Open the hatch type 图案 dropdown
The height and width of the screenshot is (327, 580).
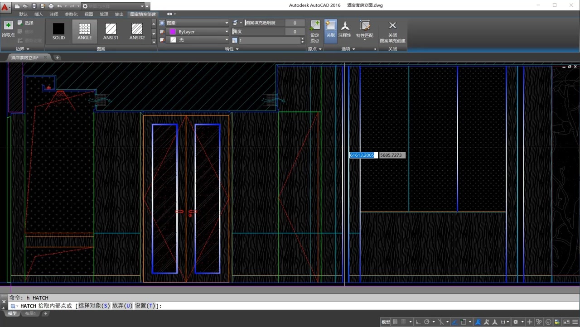point(197,23)
